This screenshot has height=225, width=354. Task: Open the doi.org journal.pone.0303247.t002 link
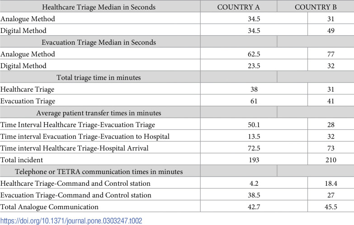(x=71, y=221)
